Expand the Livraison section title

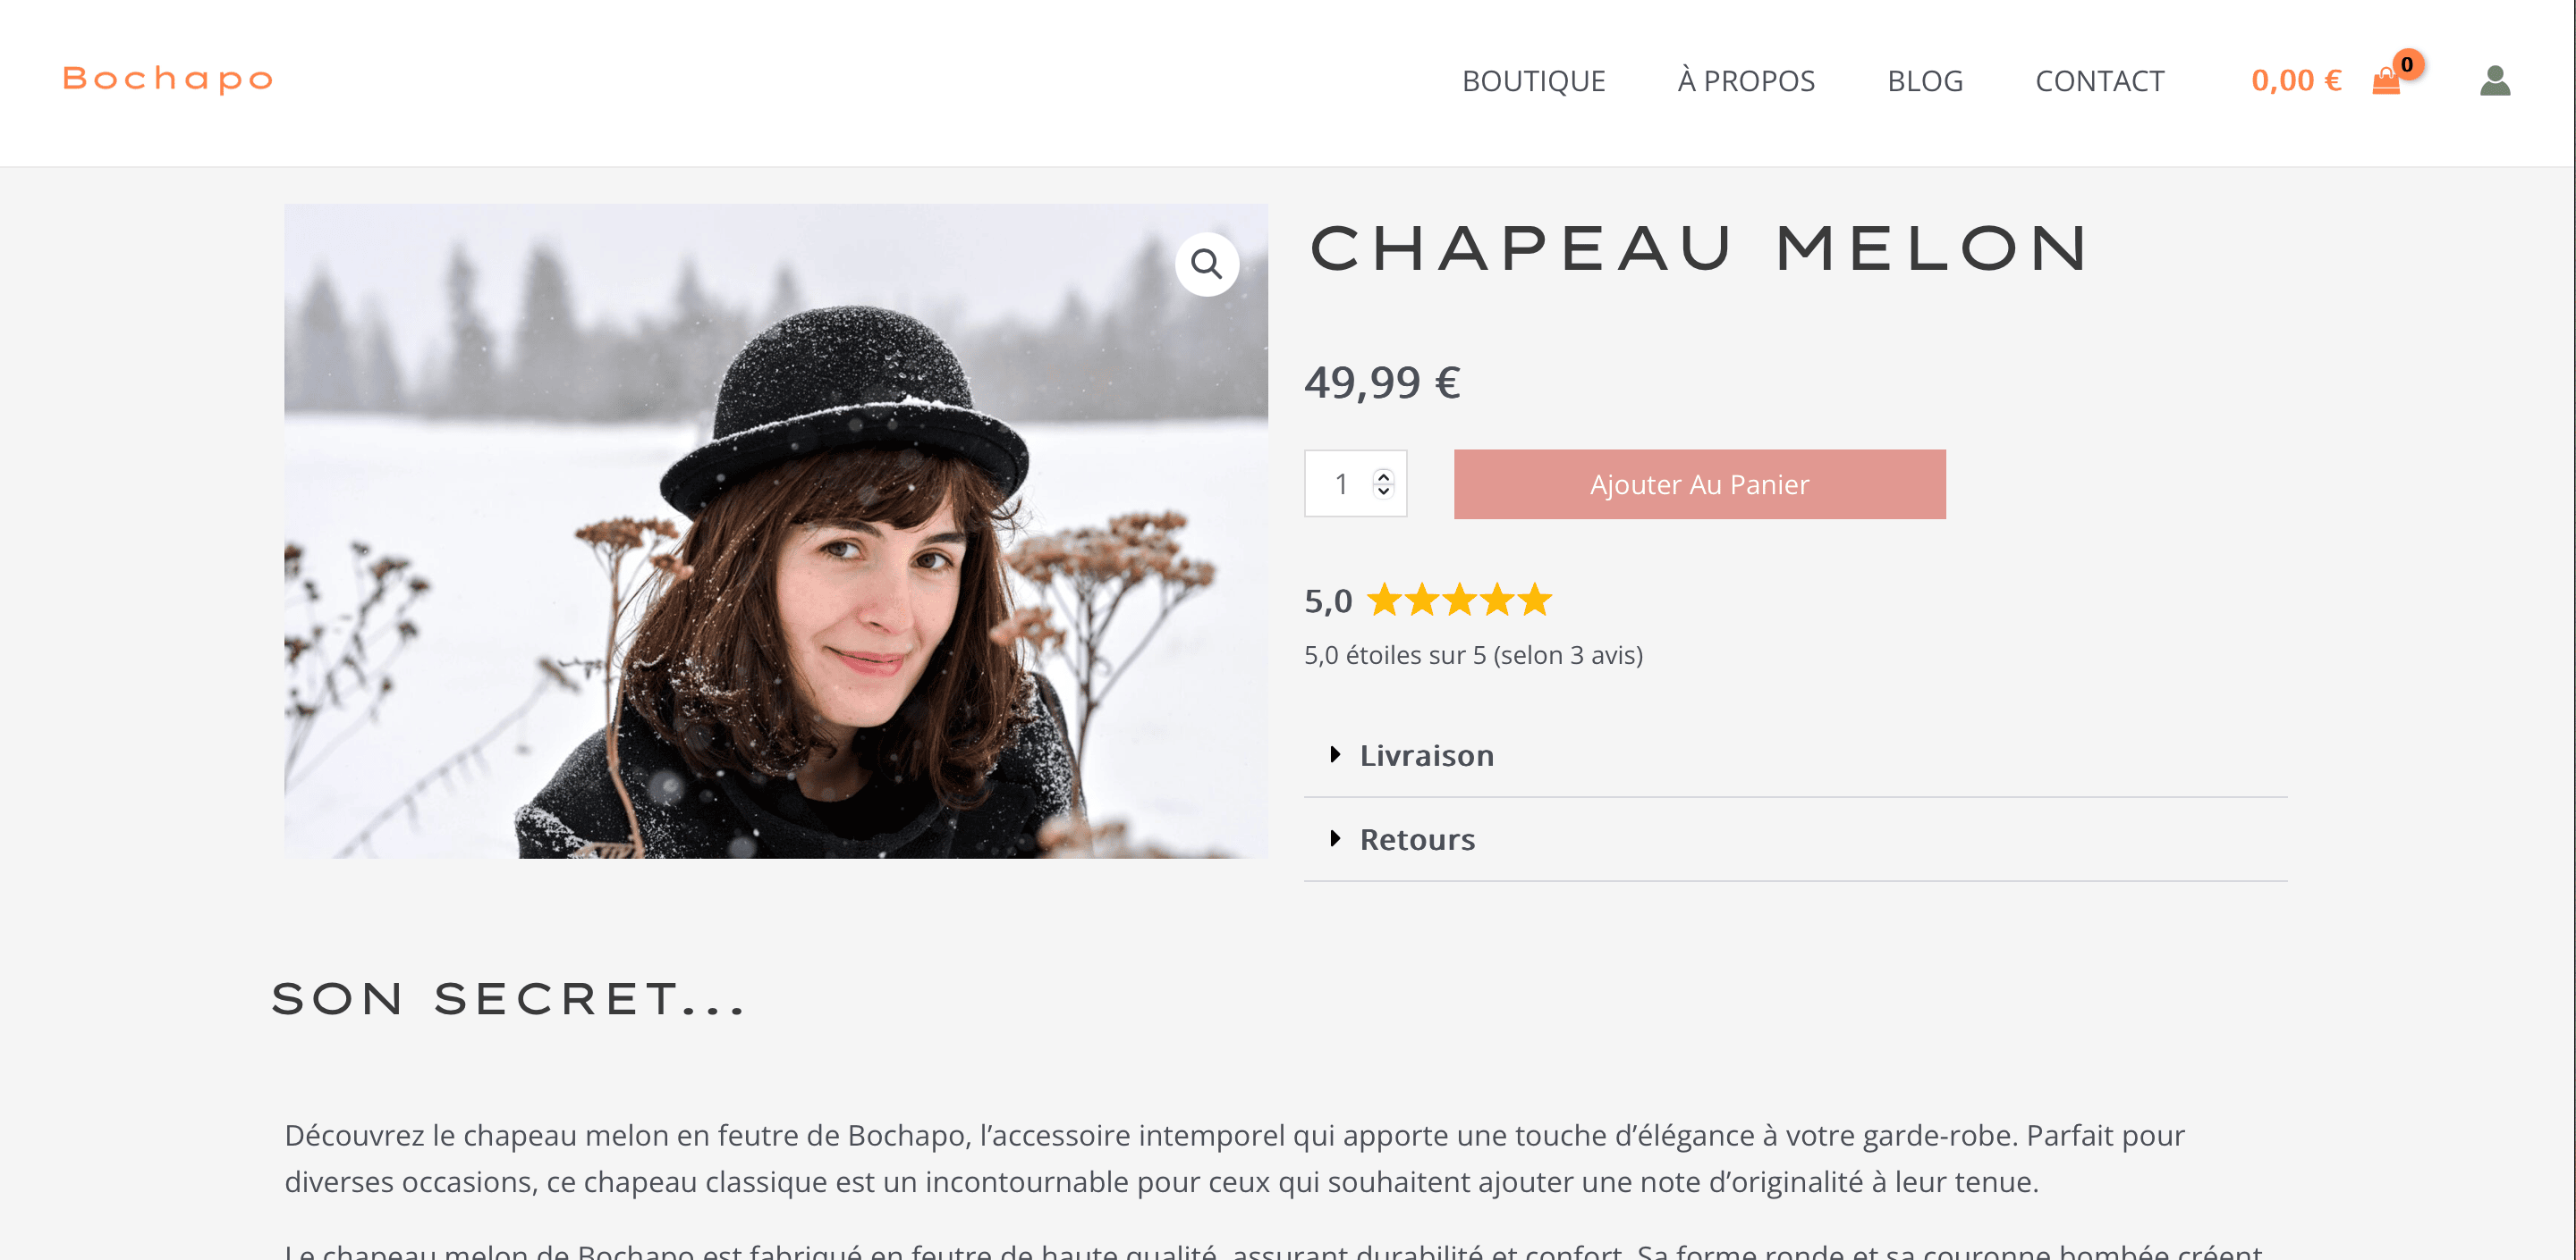(1426, 755)
